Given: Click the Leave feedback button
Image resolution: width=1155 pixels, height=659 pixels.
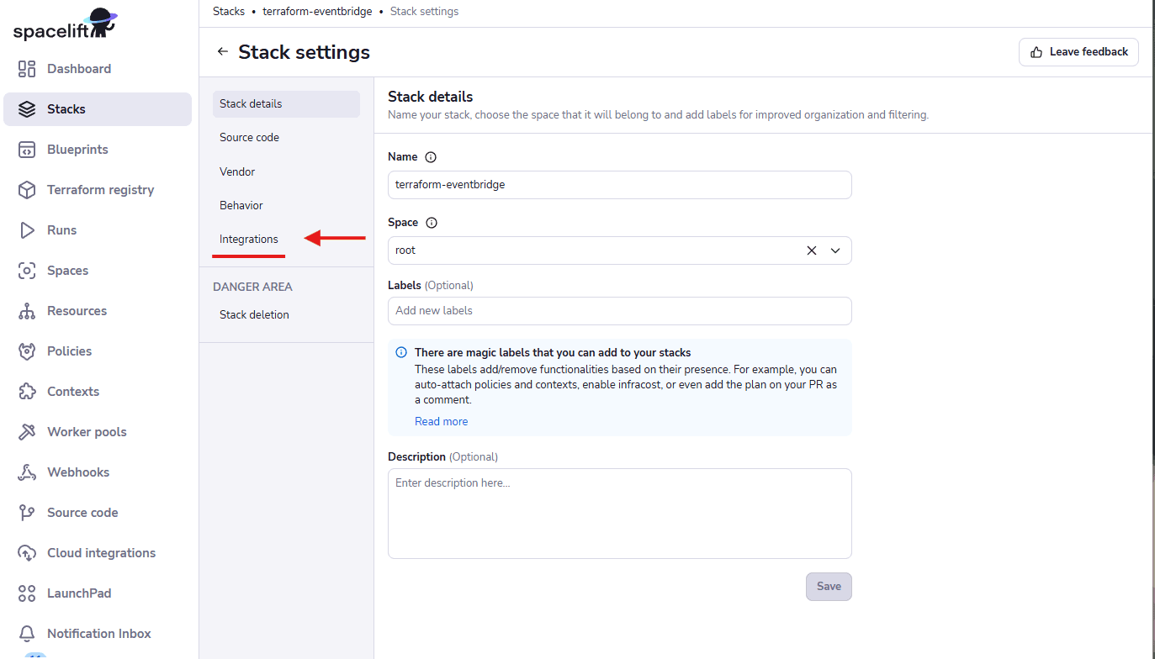Looking at the screenshot, I should (1078, 52).
